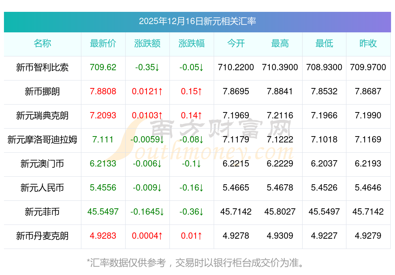Click the 今开 column header

236,44
